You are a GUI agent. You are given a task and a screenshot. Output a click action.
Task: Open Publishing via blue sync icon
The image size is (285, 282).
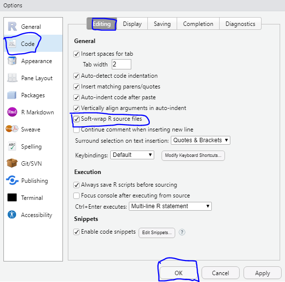(x=12, y=180)
